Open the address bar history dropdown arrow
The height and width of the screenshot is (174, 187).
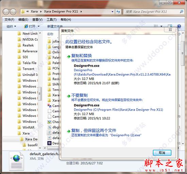click(112, 12)
